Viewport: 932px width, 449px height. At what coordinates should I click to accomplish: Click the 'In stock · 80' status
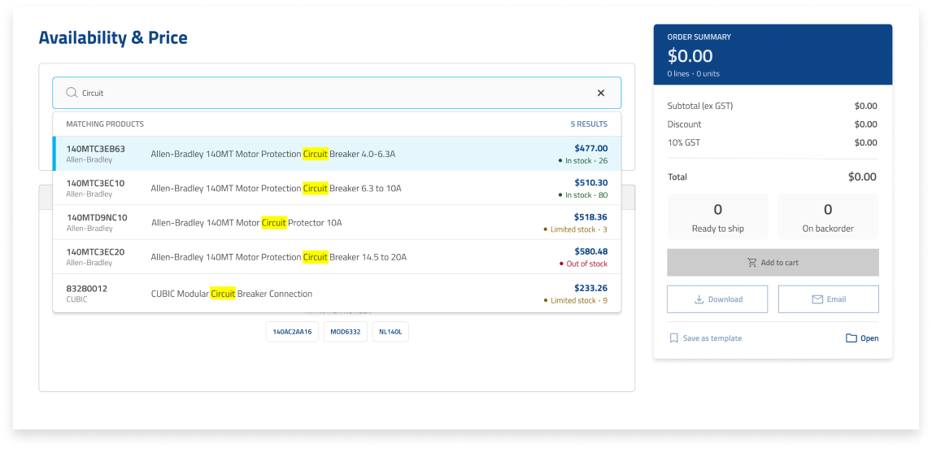pos(582,195)
